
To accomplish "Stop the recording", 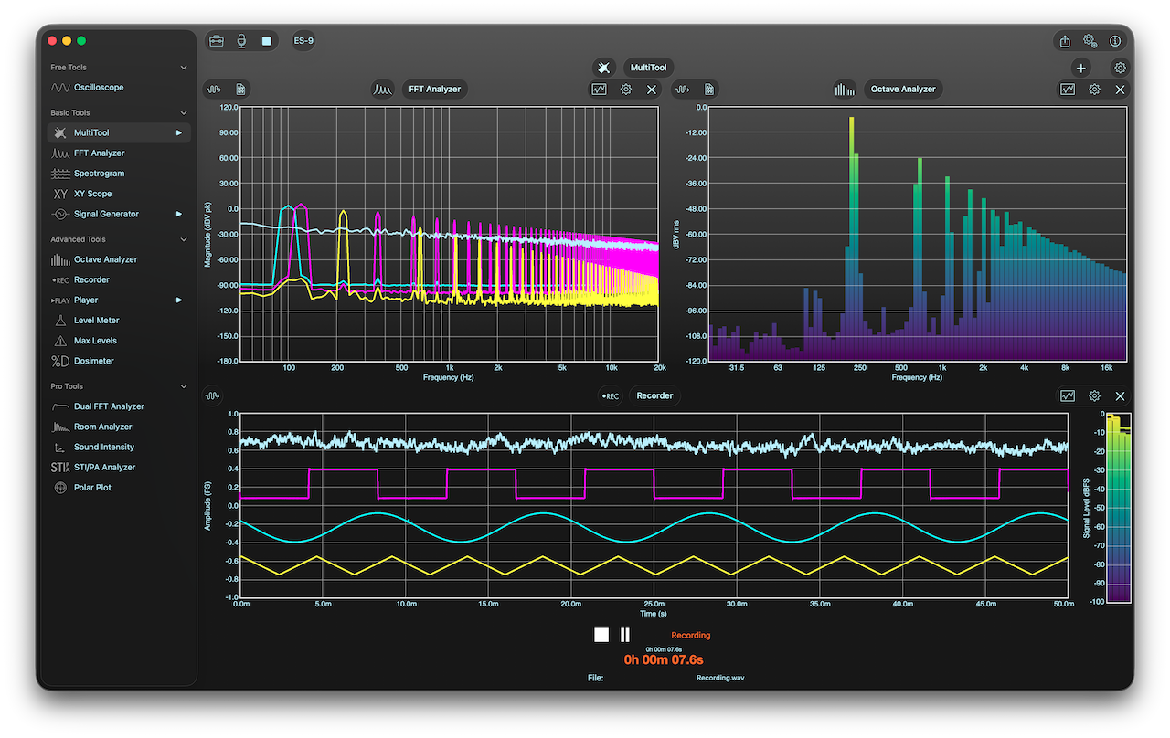I will [x=601, y=635].
